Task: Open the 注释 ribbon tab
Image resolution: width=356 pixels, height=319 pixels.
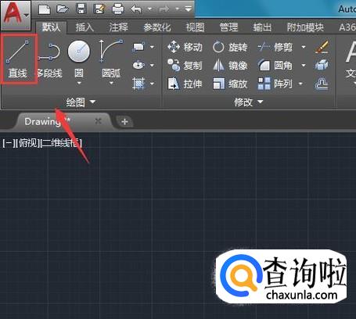Action: tap(118, 27)
